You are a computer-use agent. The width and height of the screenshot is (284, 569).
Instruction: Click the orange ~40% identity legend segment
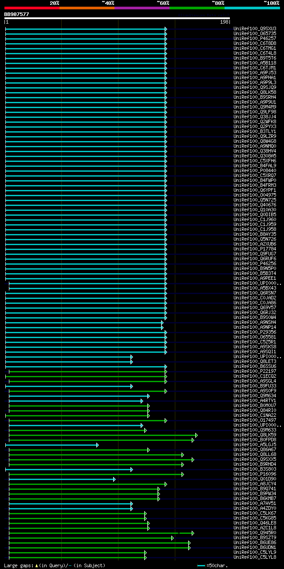click(x=87, y=8)
